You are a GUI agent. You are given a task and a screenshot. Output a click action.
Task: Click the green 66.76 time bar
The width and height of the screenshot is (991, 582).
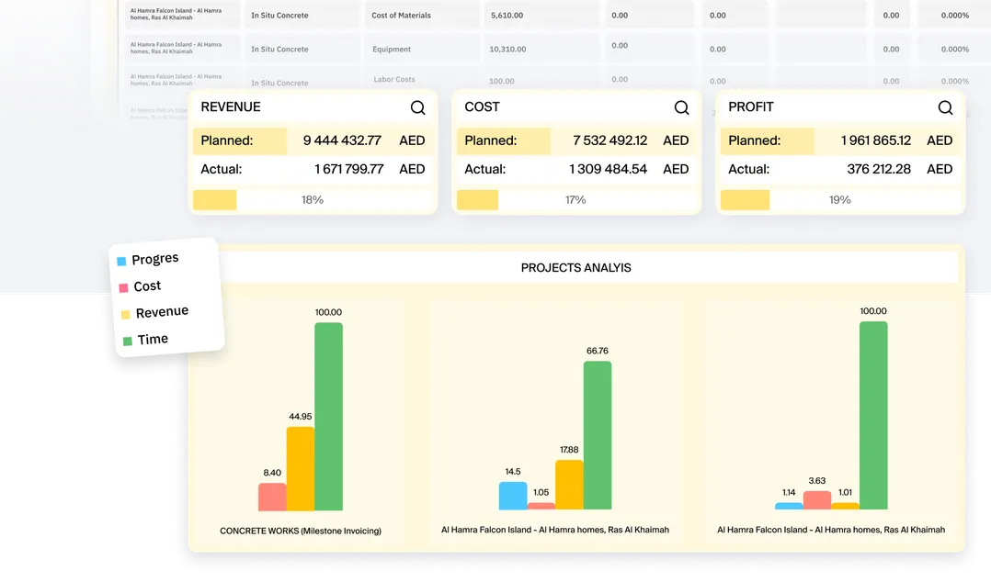tap(598, 435)
